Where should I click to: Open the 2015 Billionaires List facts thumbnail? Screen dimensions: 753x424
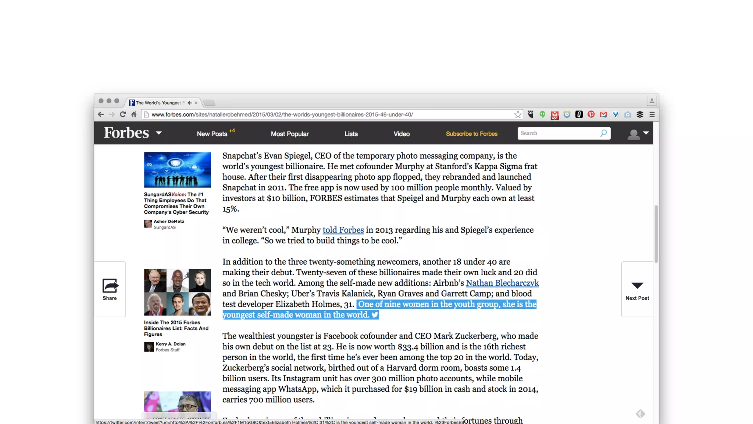(177, 292)
